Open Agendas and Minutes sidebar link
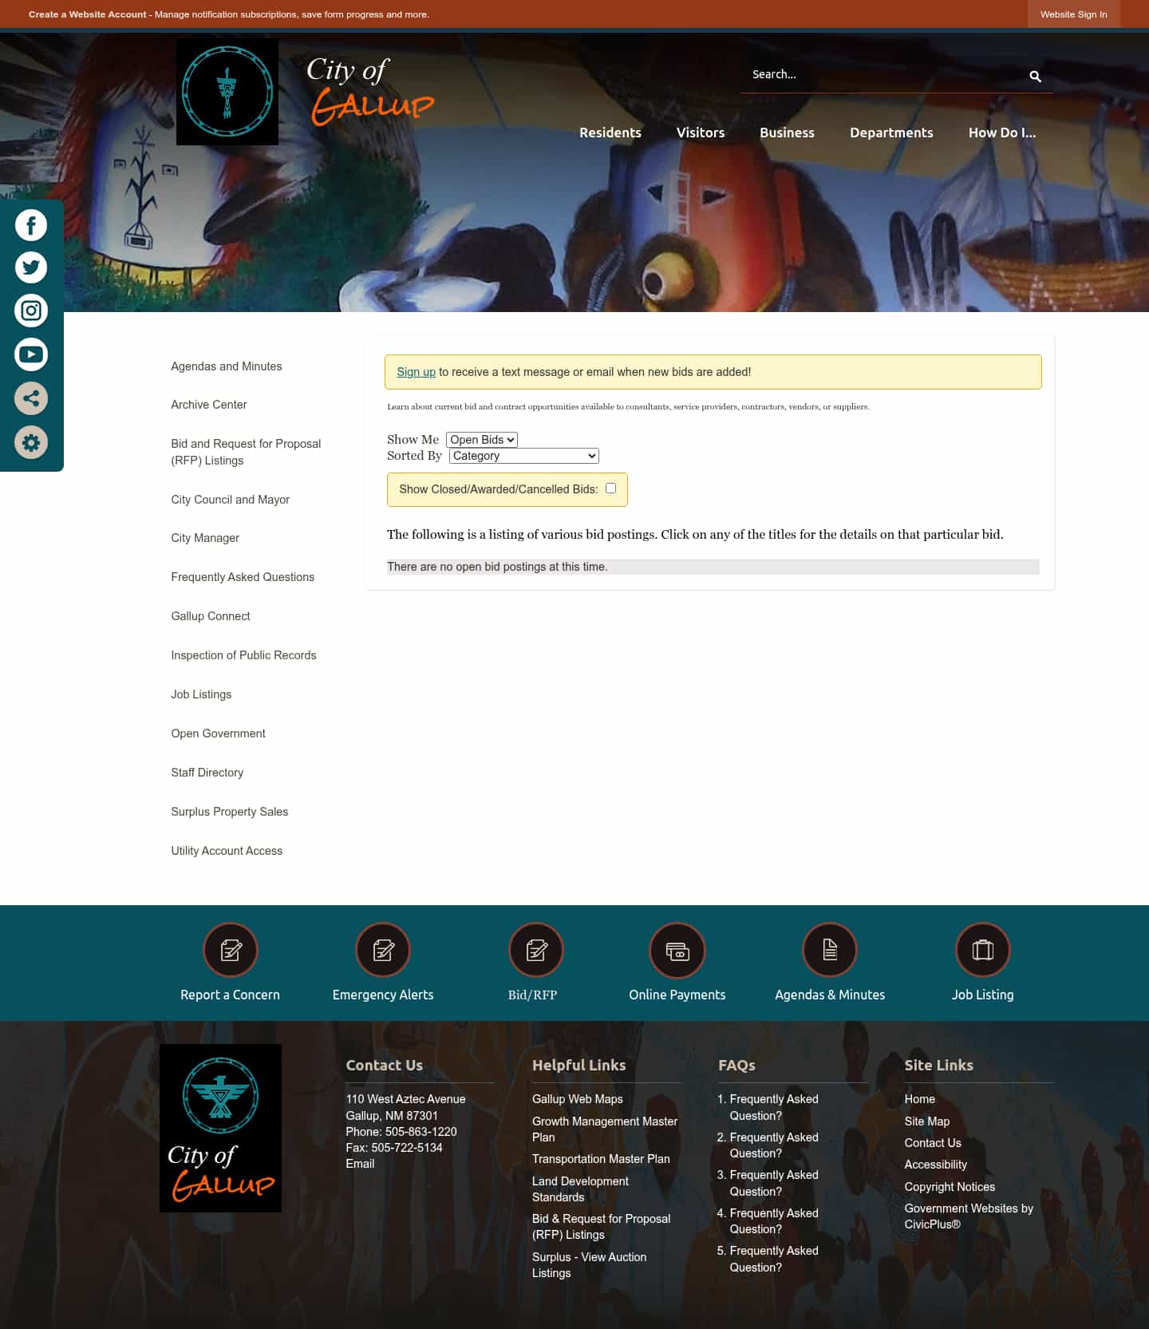The image size is (1149, 1329). pos(227,366)
